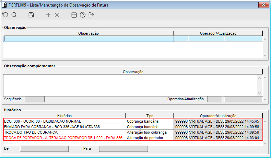Add a new record with plus icon

tap(48, 15)
